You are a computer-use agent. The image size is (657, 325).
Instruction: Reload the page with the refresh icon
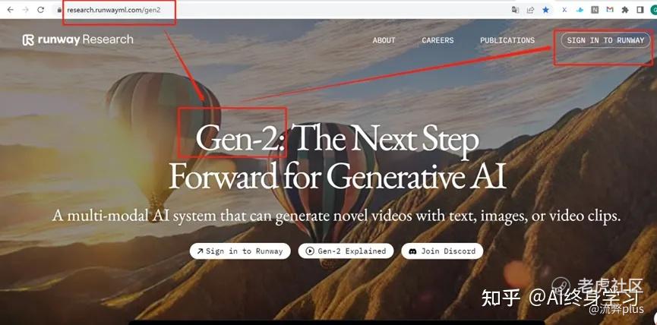pos(41,10)
